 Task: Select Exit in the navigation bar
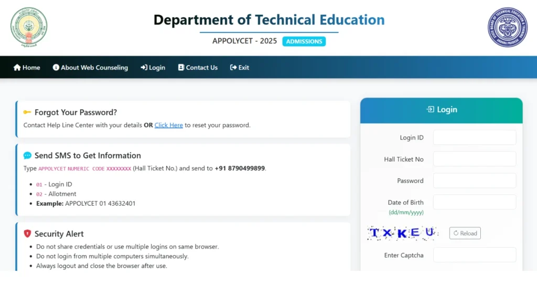(x=239, y=68)
